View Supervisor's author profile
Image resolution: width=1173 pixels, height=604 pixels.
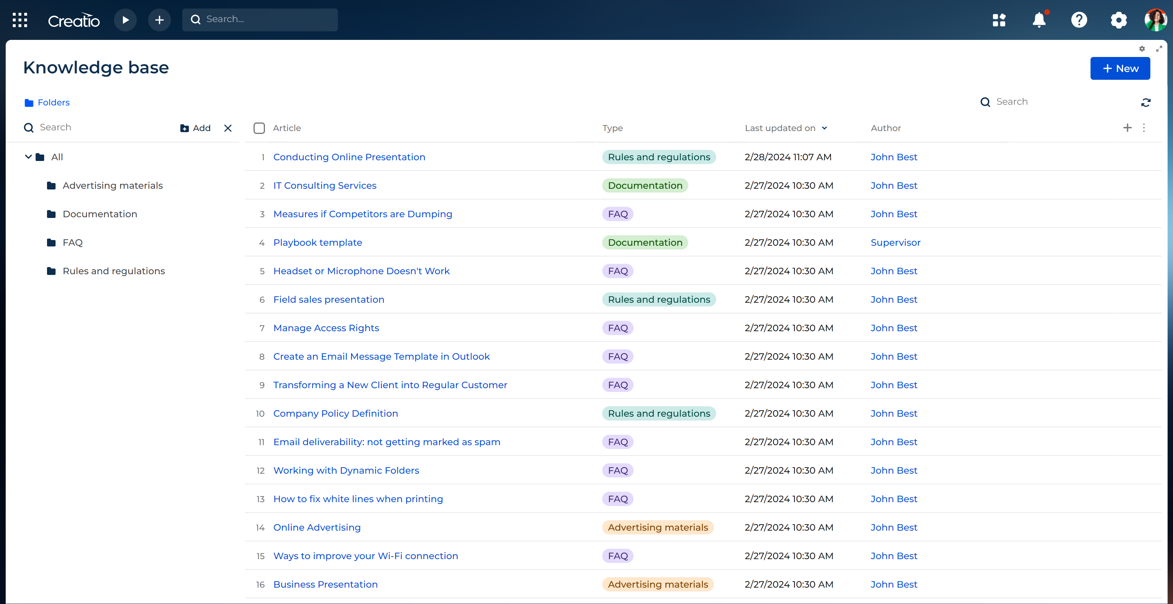[895, 242]
